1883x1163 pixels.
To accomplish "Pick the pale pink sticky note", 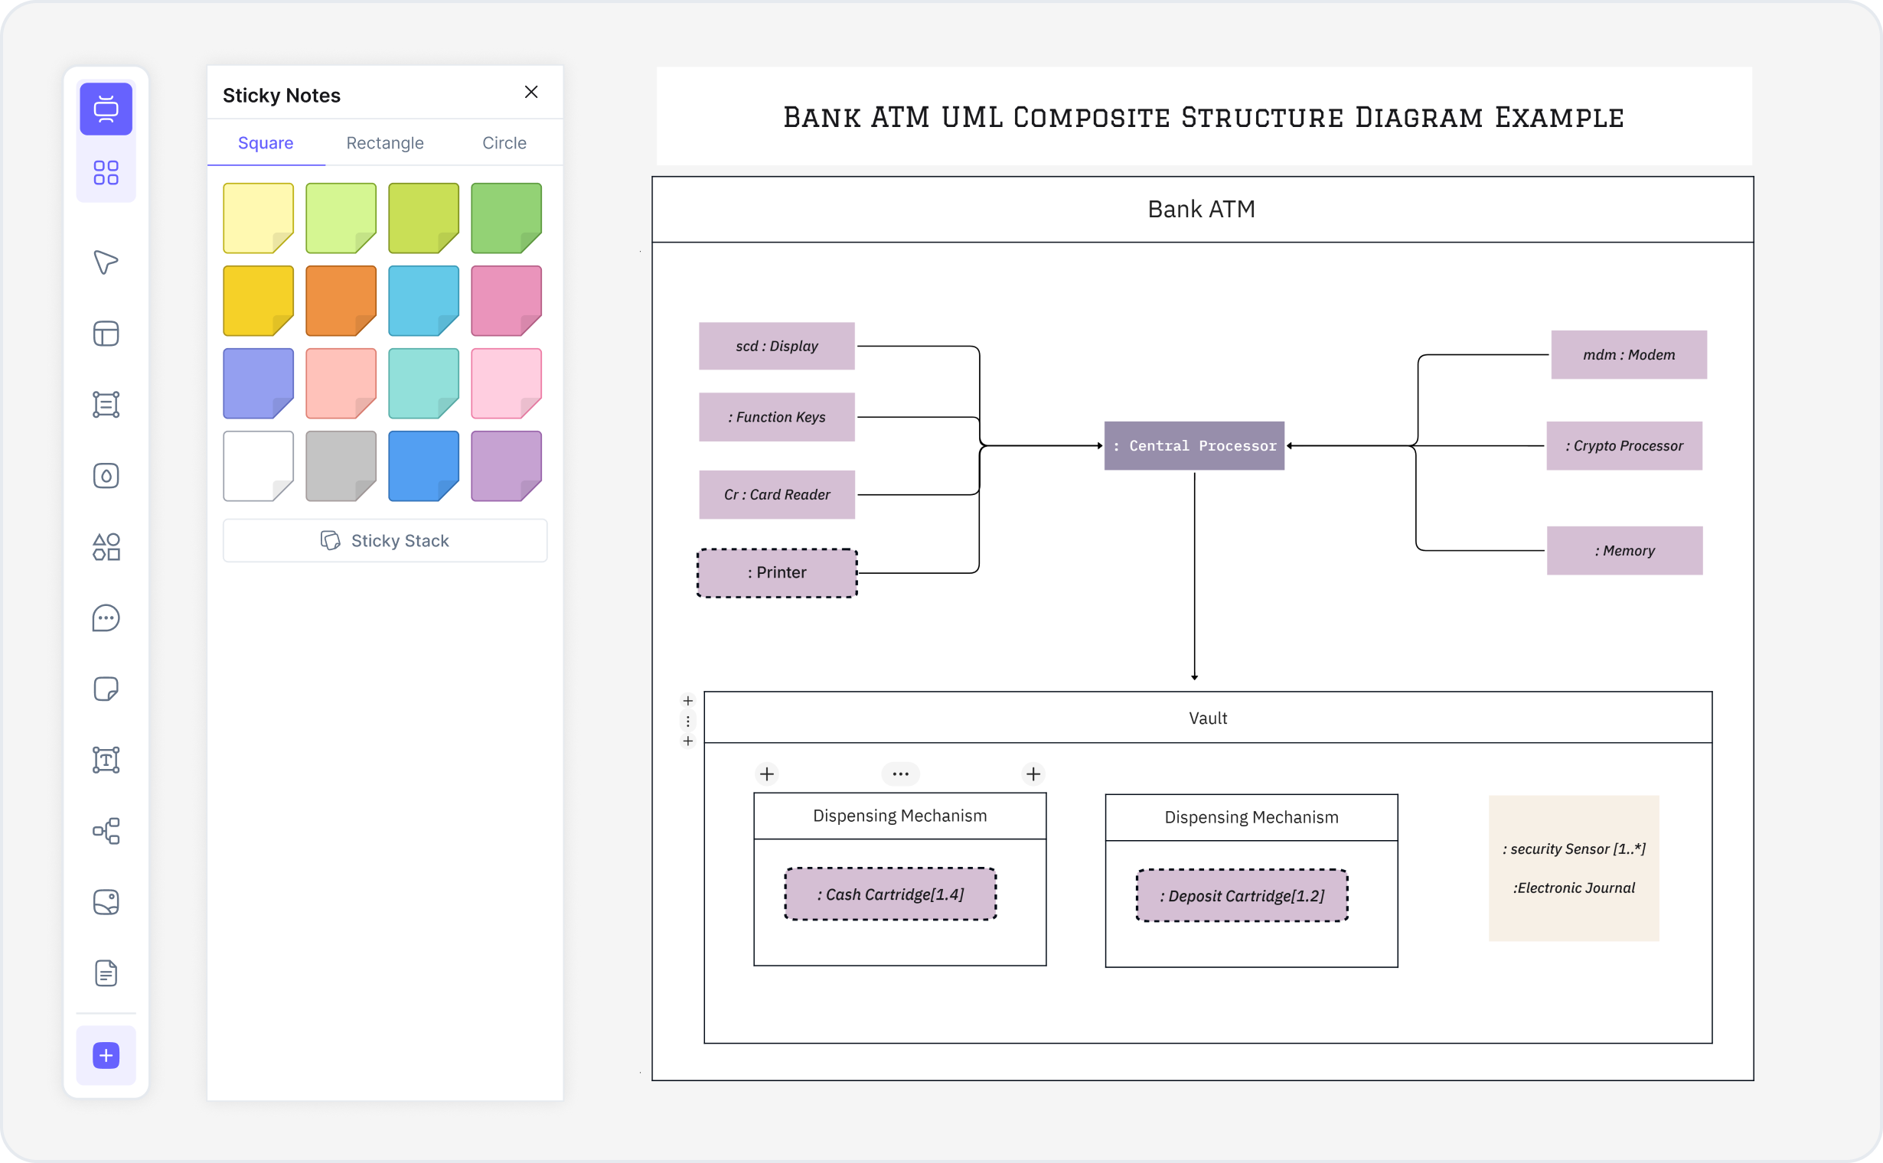I will [506, 384].
